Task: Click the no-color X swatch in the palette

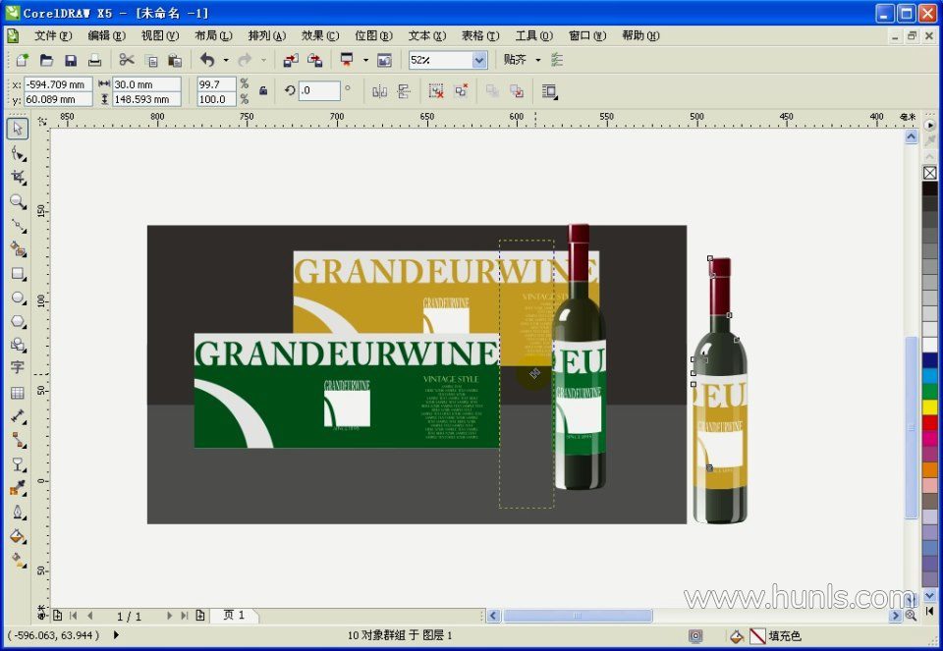Action: tap(929, 173)
